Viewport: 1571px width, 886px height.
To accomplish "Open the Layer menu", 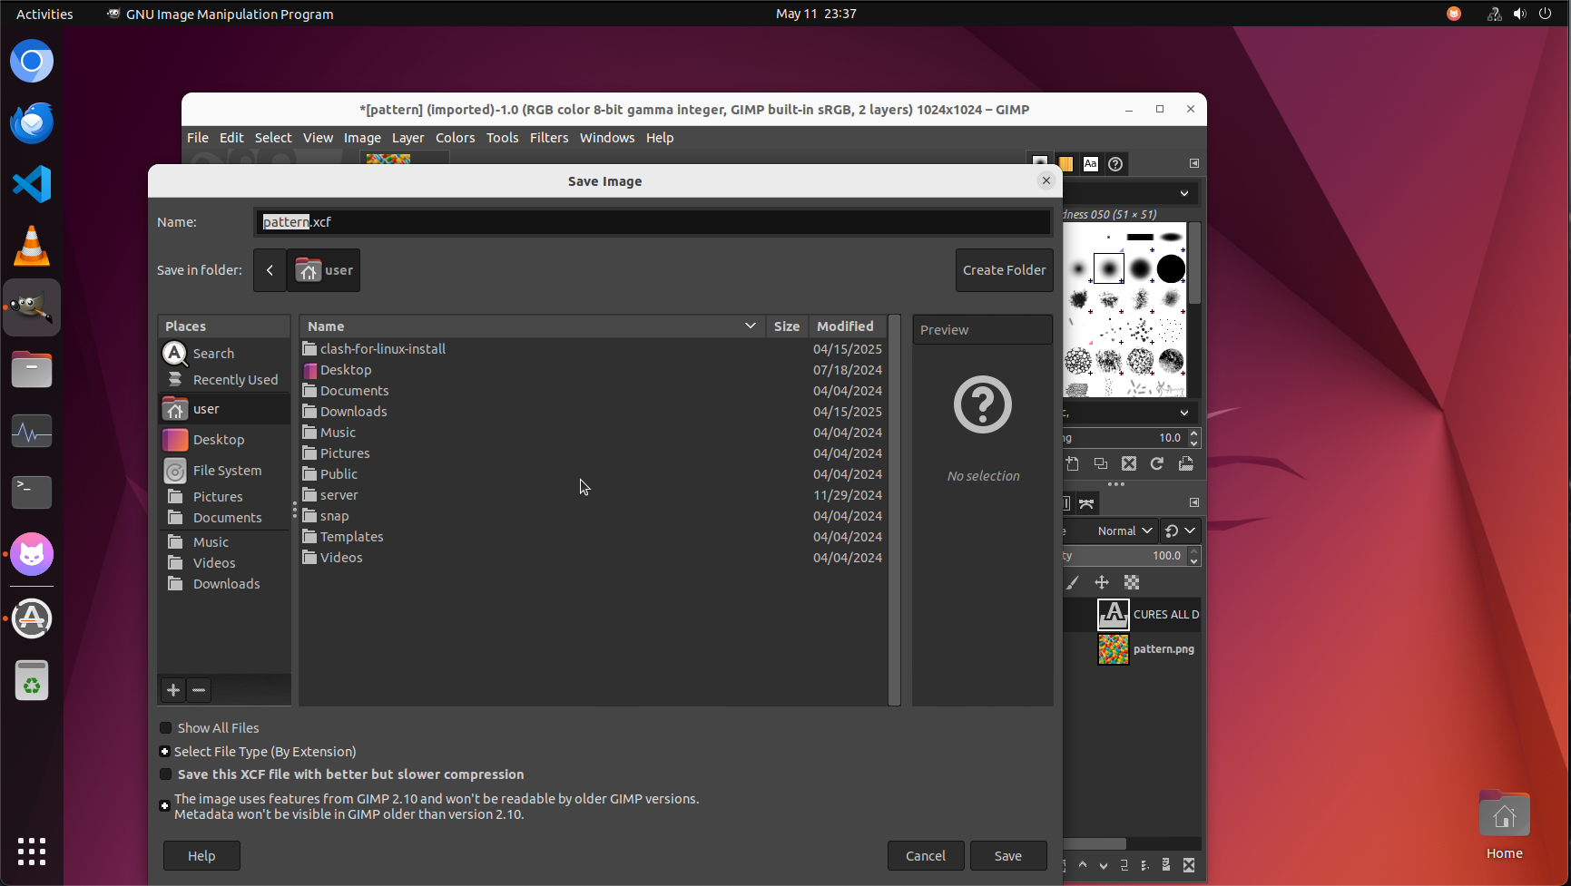I will [407, 138].
